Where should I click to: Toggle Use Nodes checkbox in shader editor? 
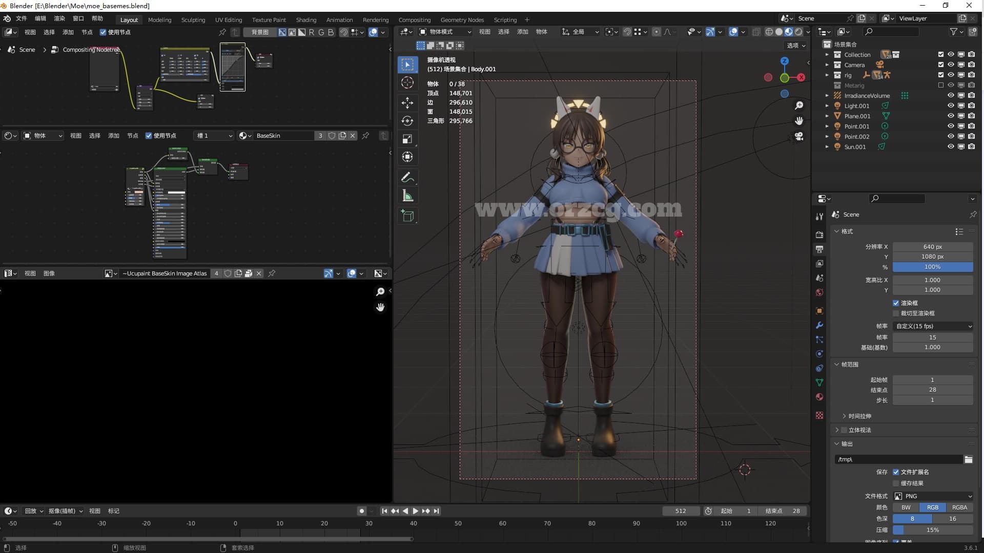point(149,136)
